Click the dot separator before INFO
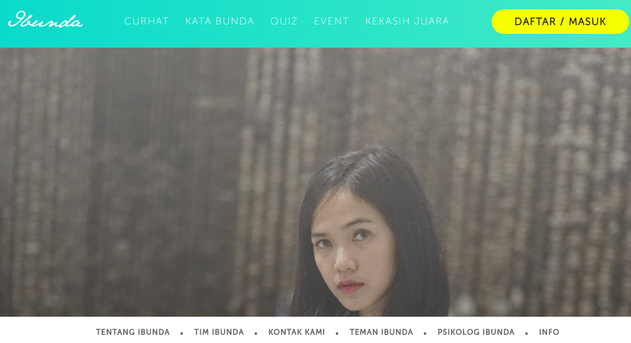The width and height of the screenshot is (631, 343). coord(526,334)
